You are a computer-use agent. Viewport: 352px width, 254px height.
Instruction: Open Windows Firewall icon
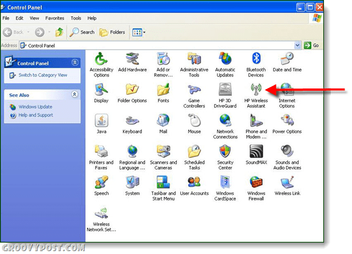coord(256,182)
